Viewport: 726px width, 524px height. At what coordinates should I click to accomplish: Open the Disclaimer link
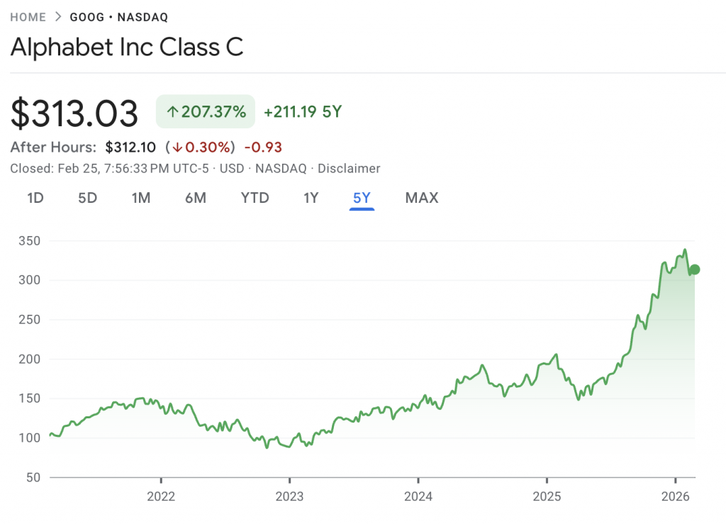[x=349, y=169]
